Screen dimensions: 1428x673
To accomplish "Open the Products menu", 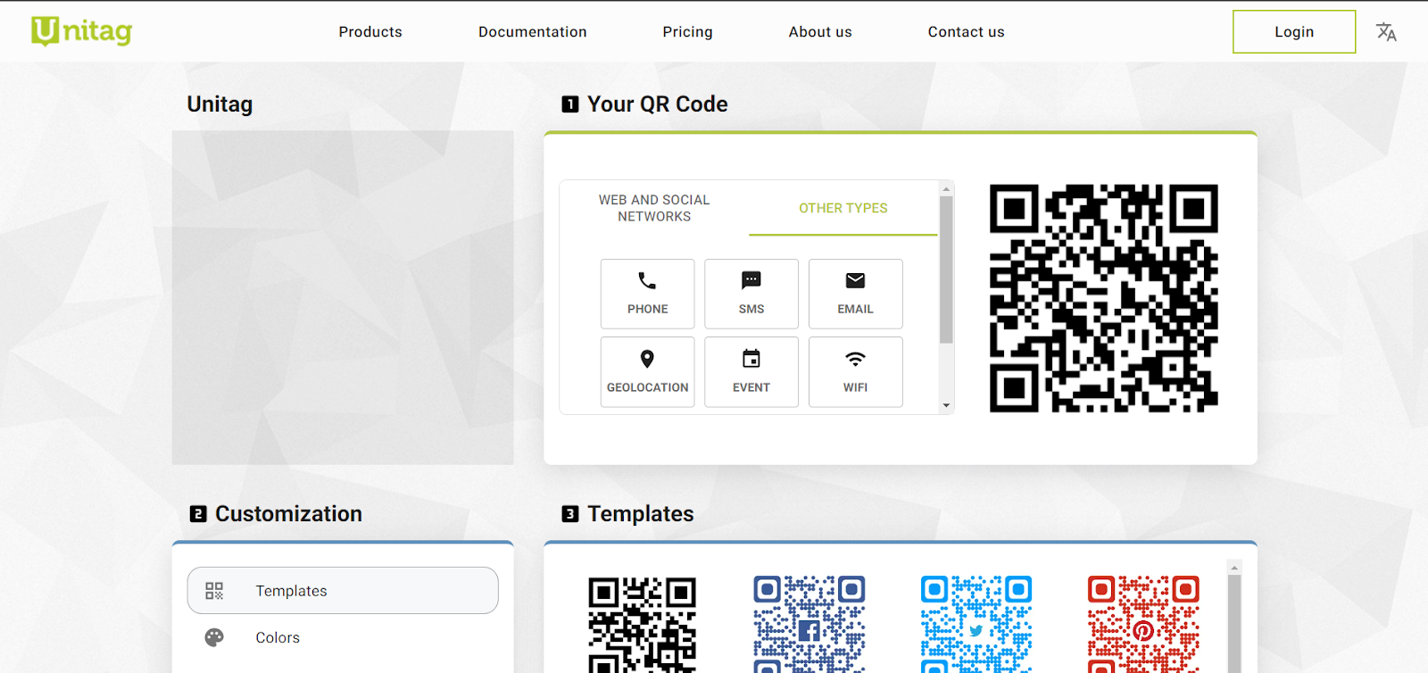I will point(370,32).
